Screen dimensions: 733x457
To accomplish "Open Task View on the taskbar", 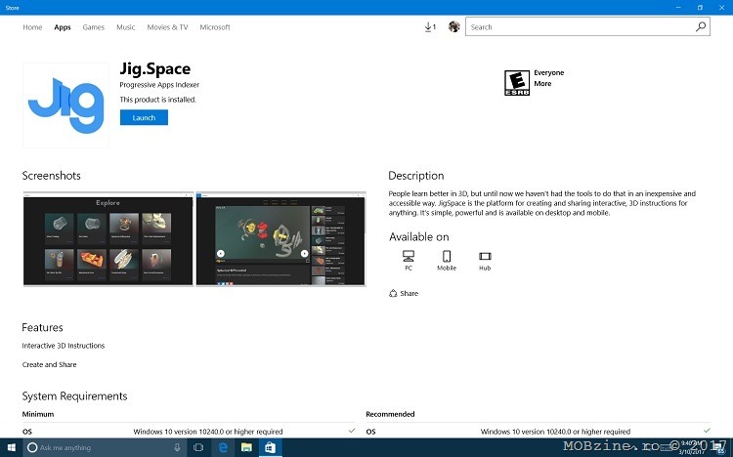I will (198, 447).
